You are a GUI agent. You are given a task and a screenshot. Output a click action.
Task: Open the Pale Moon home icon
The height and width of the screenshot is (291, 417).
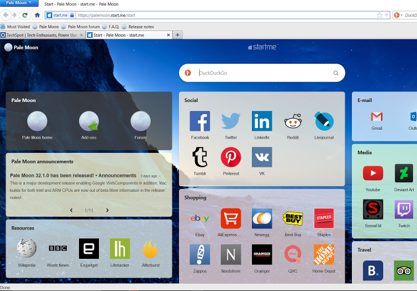click(37, 121)
